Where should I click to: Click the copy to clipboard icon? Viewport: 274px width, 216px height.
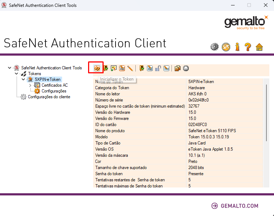(x=177, y=68)
